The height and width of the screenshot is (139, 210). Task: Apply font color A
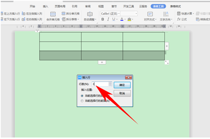point(122,19)
